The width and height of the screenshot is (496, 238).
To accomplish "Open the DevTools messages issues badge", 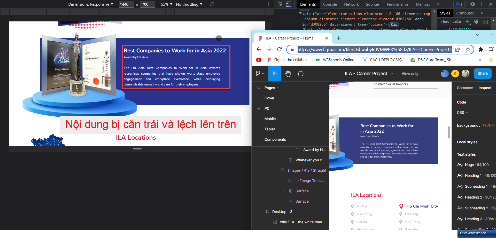I will [459, 4].
